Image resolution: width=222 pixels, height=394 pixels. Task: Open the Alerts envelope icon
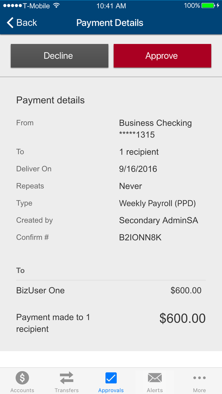pos(155,378)
